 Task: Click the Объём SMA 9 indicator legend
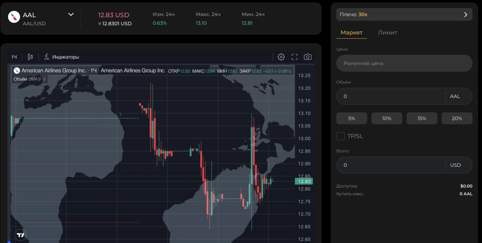pos(30,79)
